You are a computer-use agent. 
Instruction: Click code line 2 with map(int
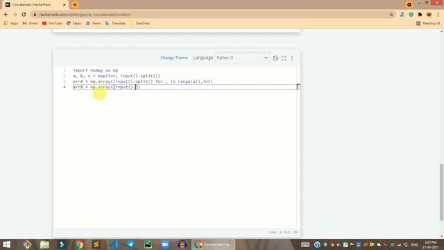pyautogui.click(x=117, y=76)
